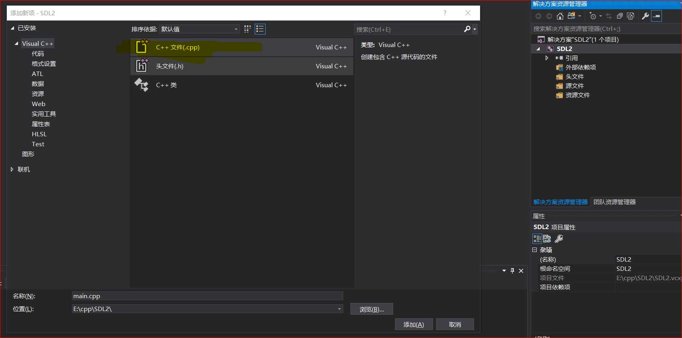The image size is (682, 338).
Task: Select the Test category
Action: [x=38, y=144]
